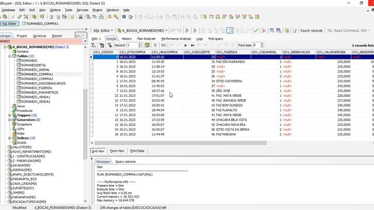Click the Next record arrow in grid navigator

coord(186,45)
